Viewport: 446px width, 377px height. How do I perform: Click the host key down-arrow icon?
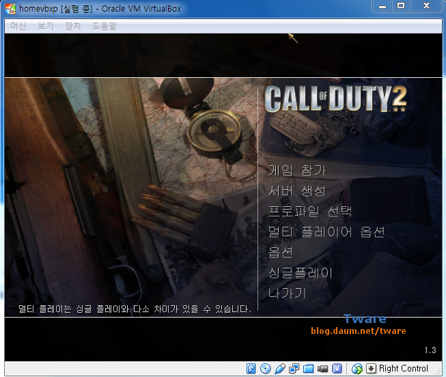pyautogui.click(x=371, y=369)
